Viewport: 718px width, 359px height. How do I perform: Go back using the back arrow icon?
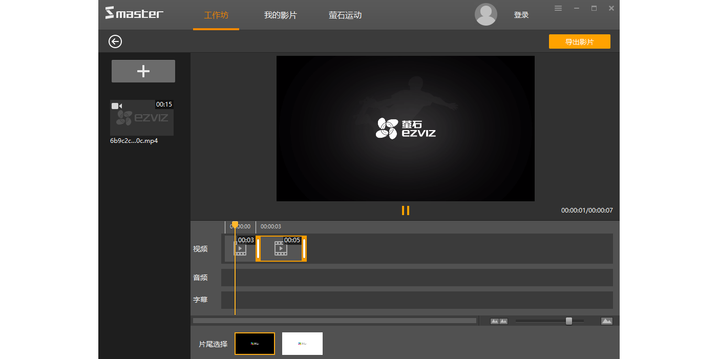click(x=115, y=41)
